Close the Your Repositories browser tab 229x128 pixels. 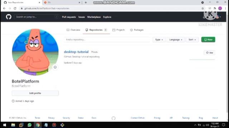[x=39, y=2]
